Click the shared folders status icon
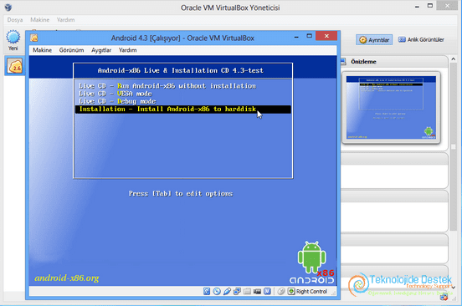Screen dimensions: 462x306 point(247,291)
